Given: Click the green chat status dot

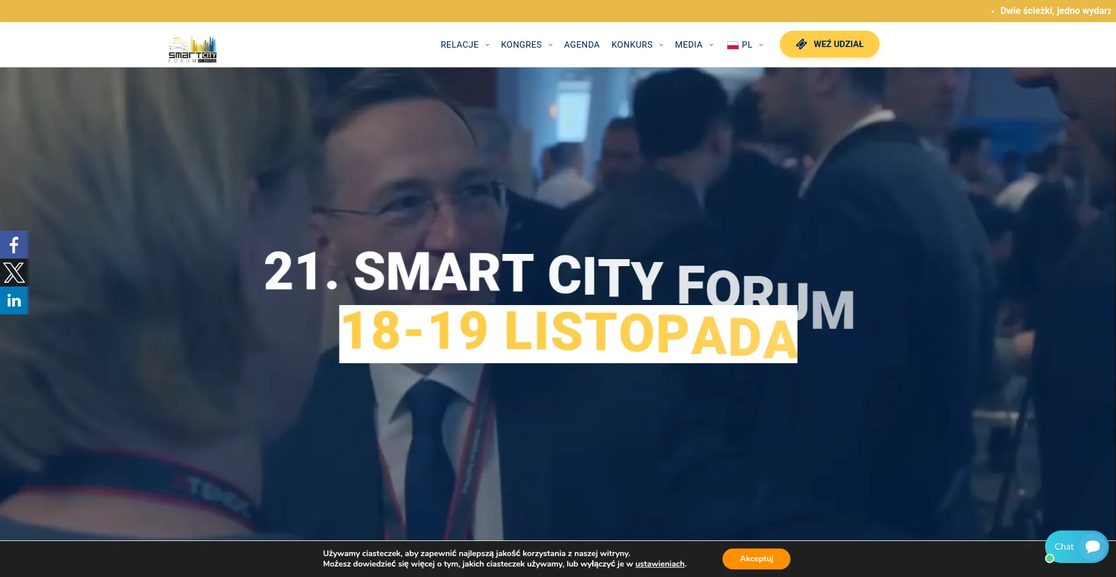Looking at the screenshot, I should tap(1050, 558).
